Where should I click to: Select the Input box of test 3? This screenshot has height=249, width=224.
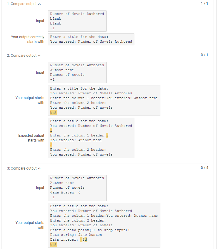pyautogui.click(x=77, y=187)
